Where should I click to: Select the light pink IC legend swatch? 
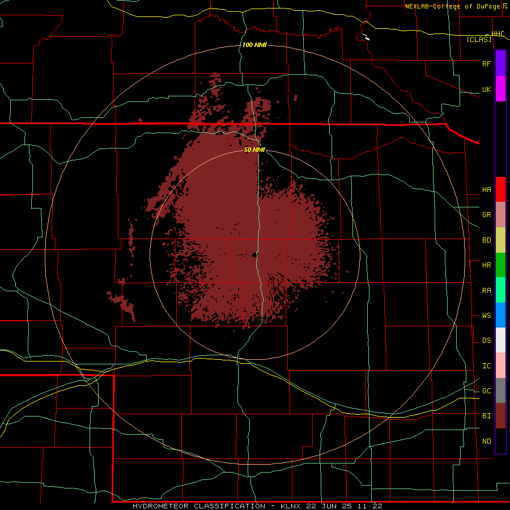point(500,365)
